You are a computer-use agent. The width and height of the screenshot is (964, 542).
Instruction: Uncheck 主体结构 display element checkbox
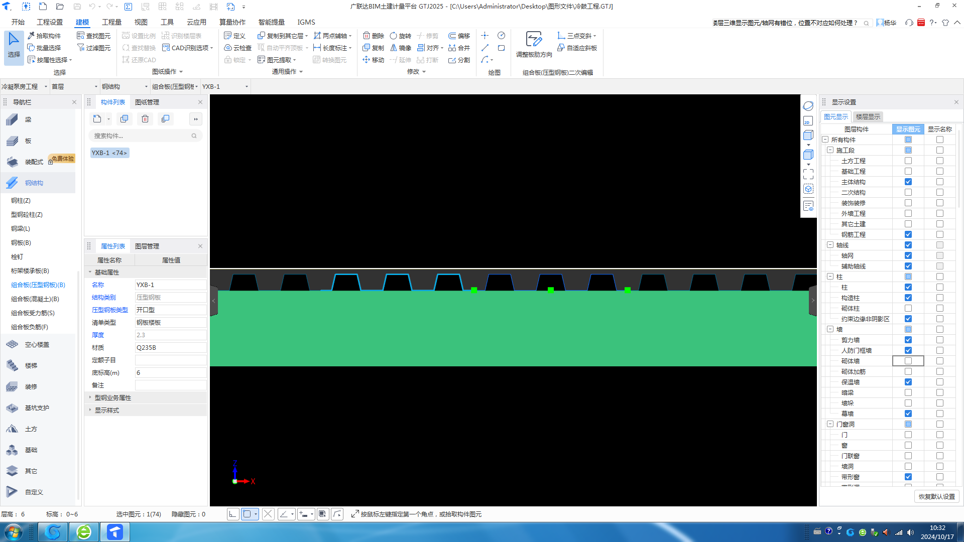[x=908, y=182]
